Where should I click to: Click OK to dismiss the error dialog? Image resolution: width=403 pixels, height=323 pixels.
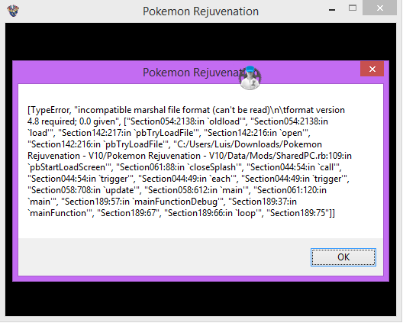pos(343,257)
